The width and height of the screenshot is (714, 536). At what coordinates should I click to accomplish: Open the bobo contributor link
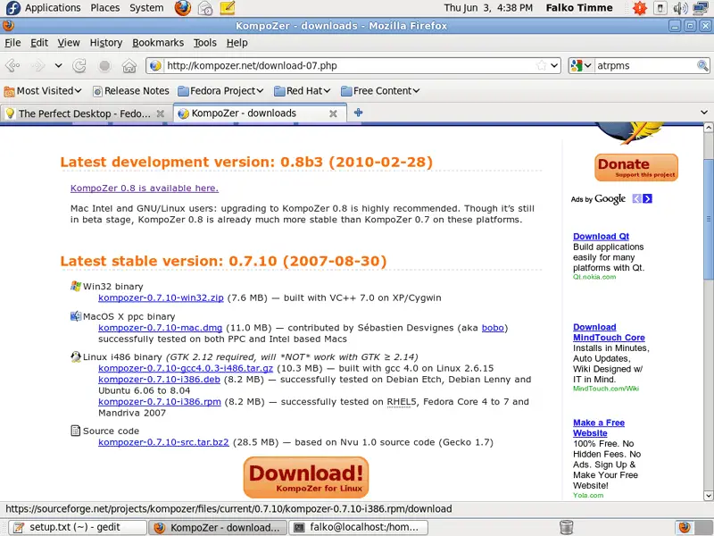(x=493, y=328)
